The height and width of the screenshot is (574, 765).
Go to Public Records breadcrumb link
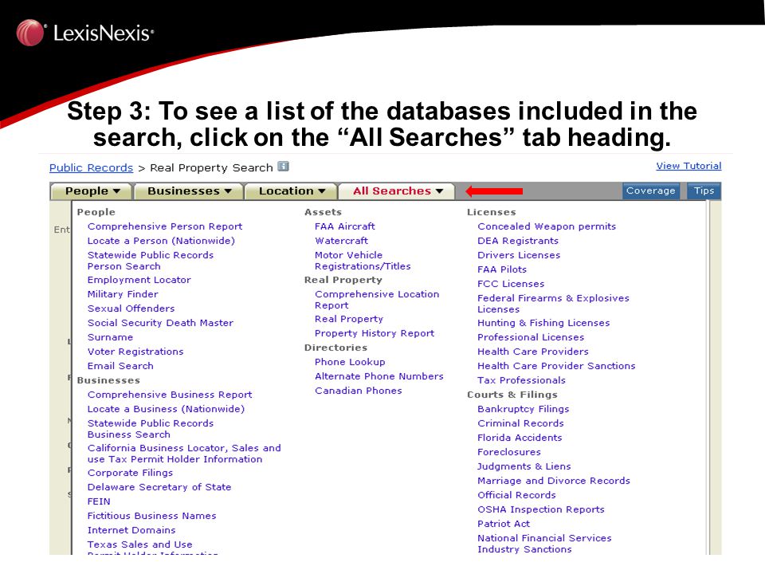91,168
